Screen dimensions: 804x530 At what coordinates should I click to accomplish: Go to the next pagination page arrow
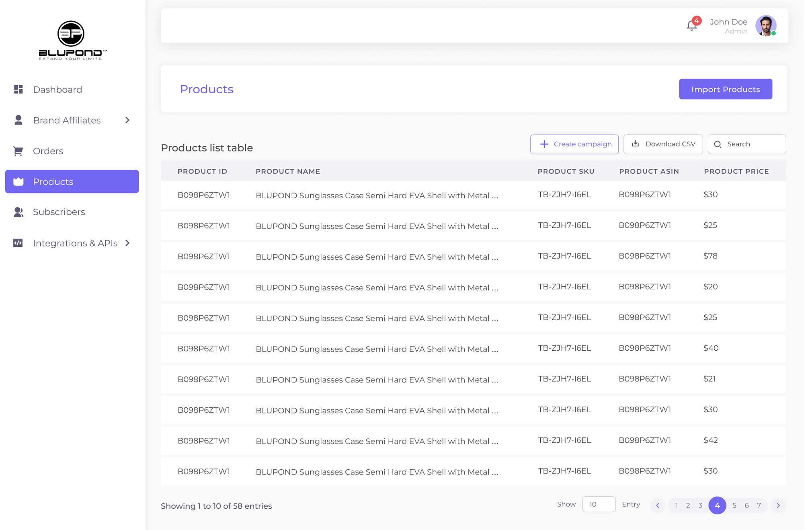(x=778, y=505)
